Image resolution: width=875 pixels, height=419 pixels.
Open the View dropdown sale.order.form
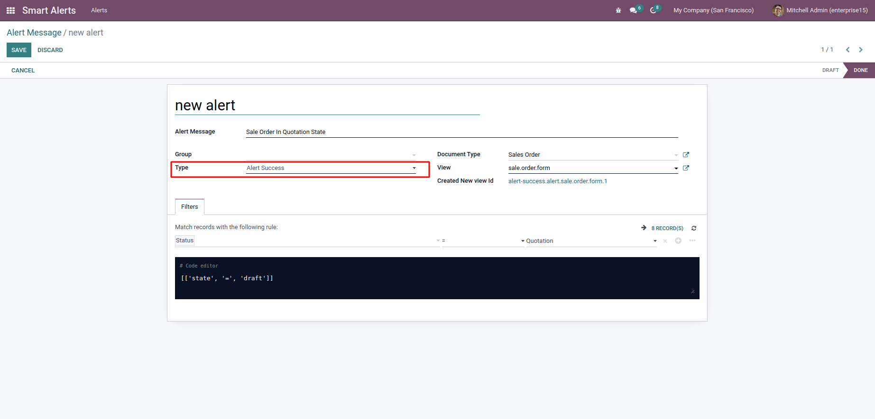tap(593, 168)
